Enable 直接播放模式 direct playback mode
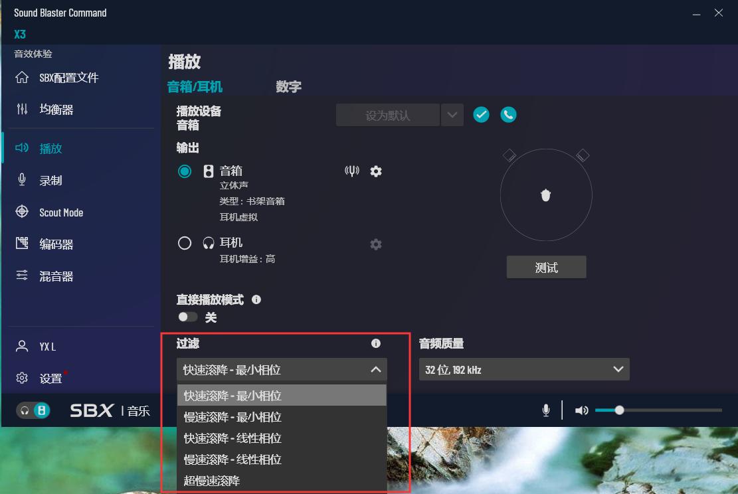This screenshot has width=738, height=494. tap(188, 317)
